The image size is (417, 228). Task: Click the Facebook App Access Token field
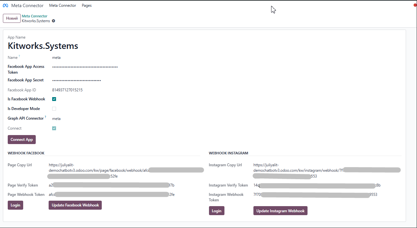[x=85, y=67]
